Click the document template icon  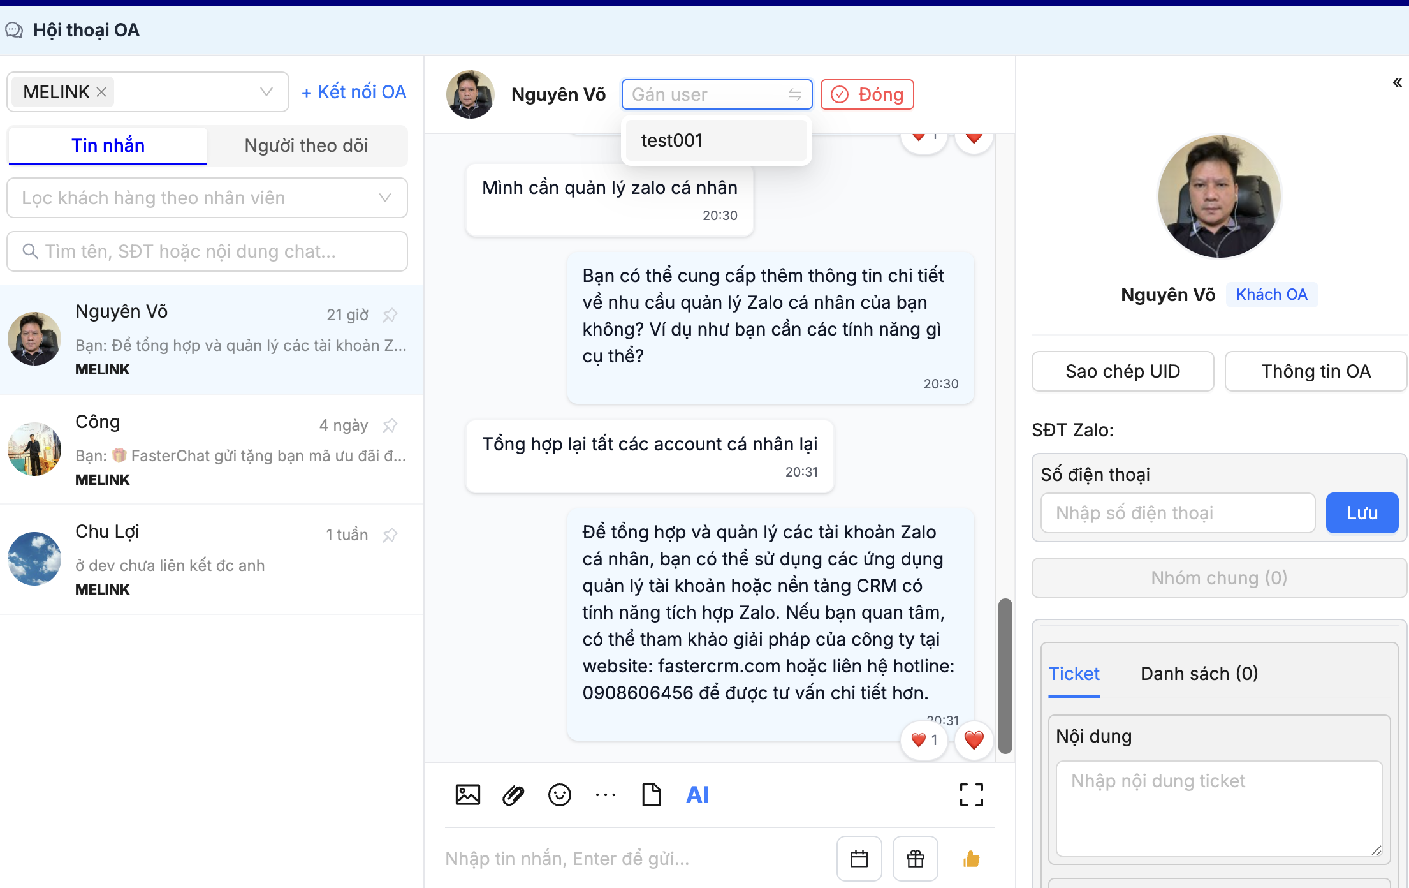(652, 795)
